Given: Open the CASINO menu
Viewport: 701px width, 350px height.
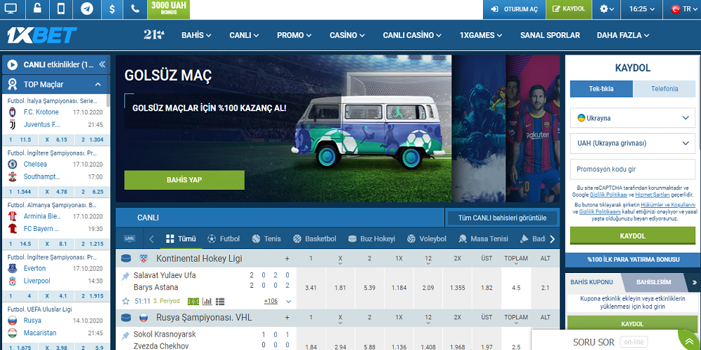Looking at the screenshot, I should coord(347,35).
